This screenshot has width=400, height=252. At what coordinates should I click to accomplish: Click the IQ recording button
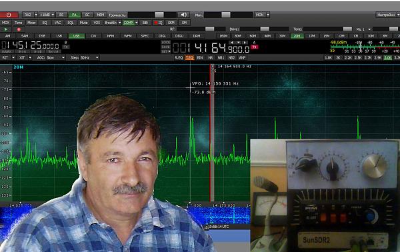pyautogui.click(x=158, y=23)
